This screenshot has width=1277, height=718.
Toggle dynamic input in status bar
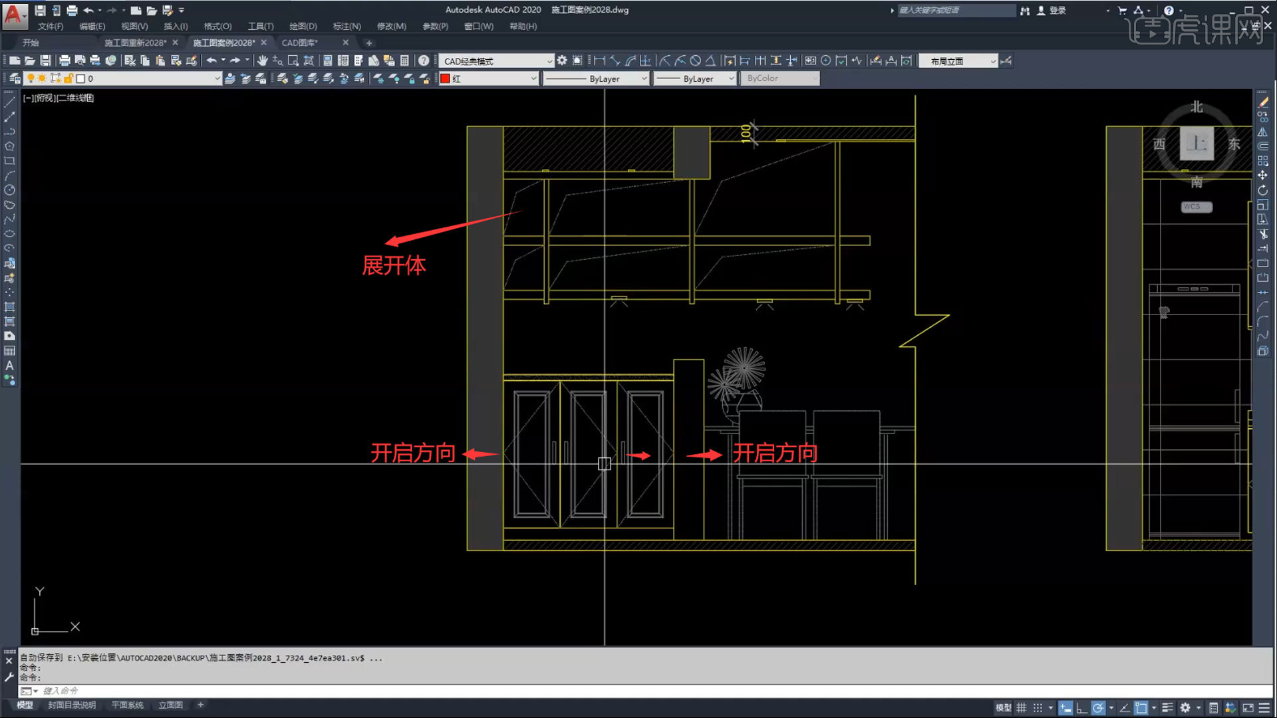click(x=1065, y=708)
